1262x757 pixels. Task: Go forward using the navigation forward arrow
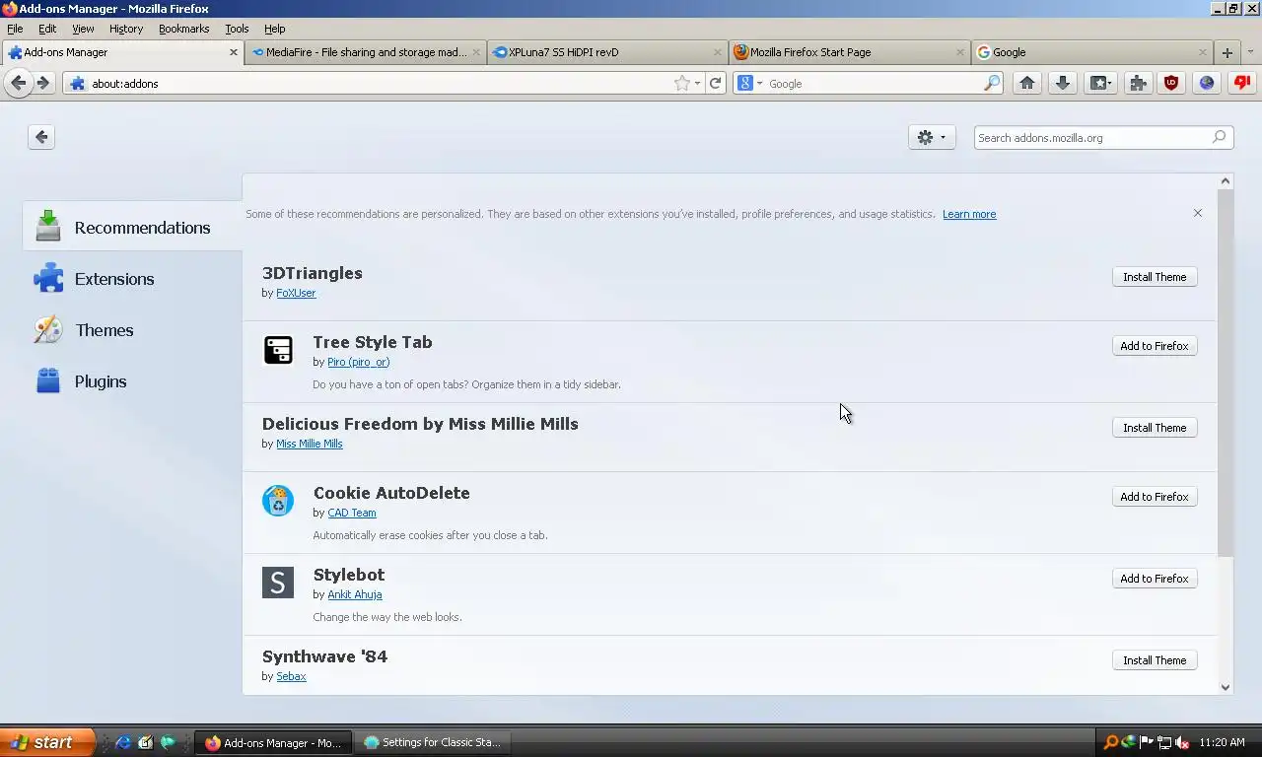click(x=43, y=84)
